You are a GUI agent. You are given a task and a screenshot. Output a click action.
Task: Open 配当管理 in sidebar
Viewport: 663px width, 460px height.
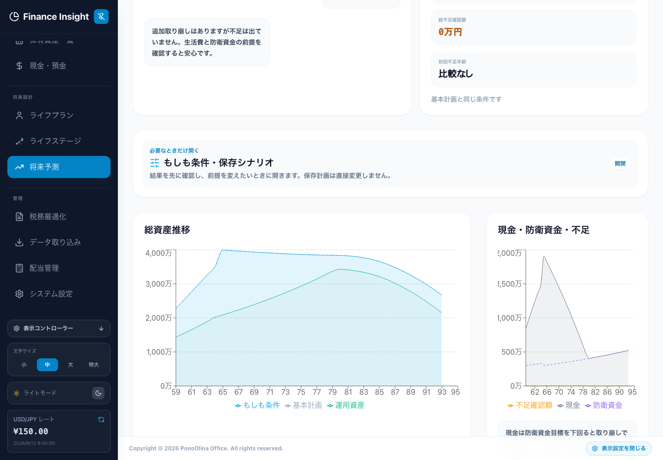pos(59,268)
